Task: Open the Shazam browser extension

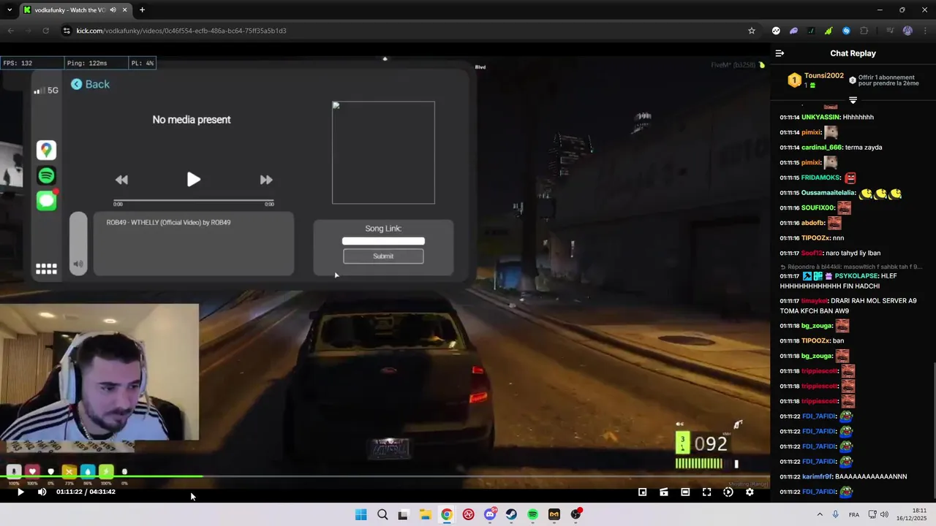Action: tap(846, 31)
